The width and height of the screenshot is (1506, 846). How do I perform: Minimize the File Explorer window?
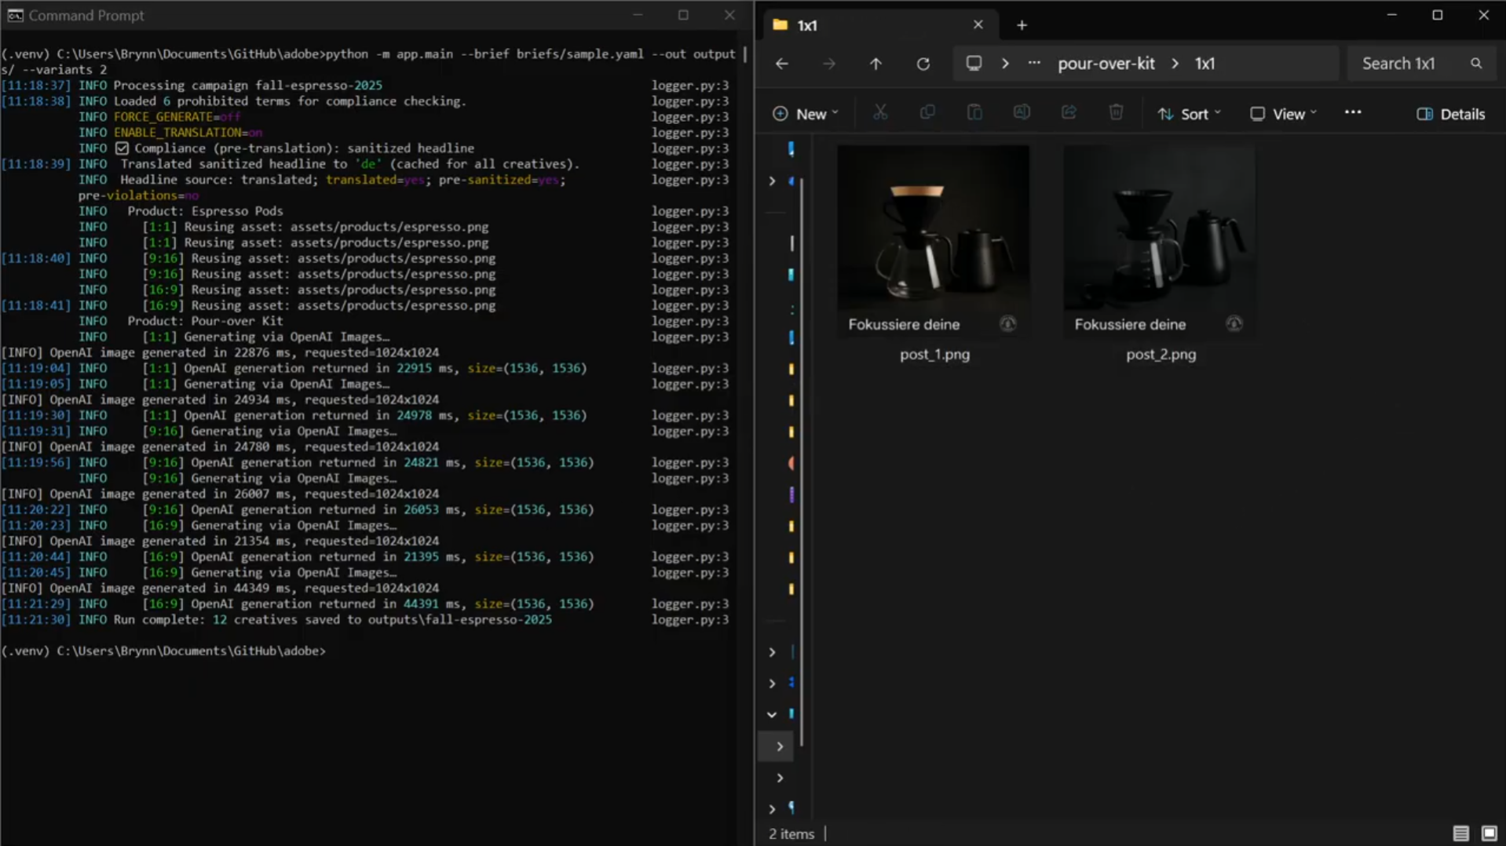tap(1391, 15)
